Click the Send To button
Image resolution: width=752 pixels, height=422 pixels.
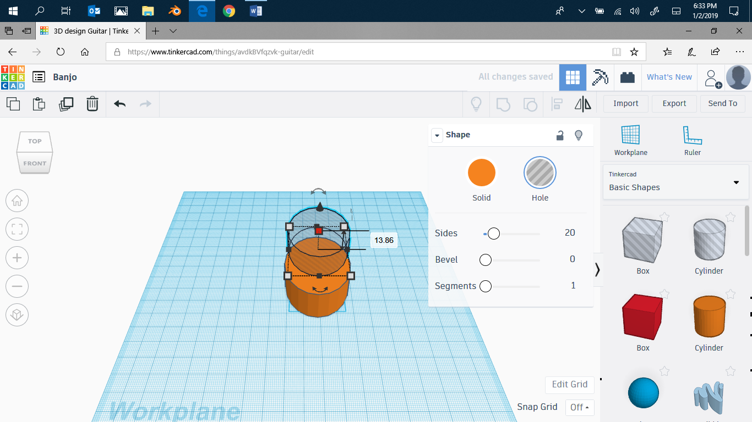(x=723, y=103)
